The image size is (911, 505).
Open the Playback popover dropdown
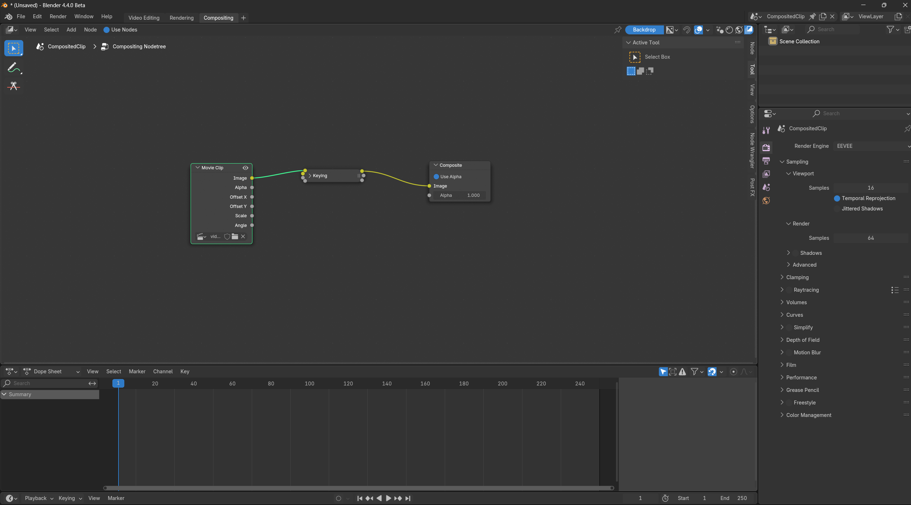(39, 499)
